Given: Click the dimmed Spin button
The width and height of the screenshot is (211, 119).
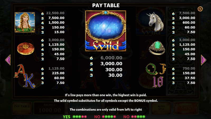Looking at the screenshot, I should tap(186, 108).
